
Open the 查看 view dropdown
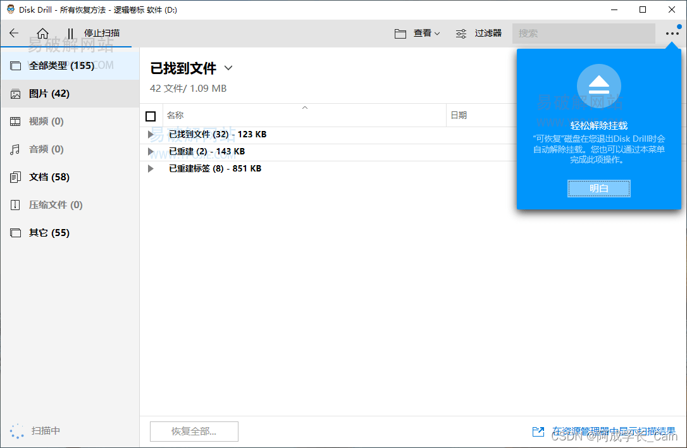(426, 34)
